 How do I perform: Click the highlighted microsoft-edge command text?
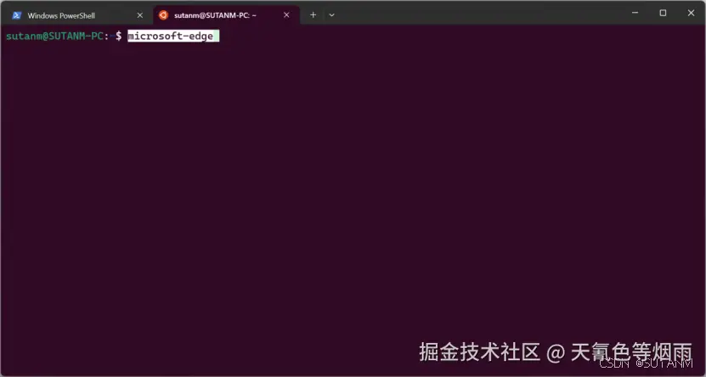click(x=171, y=36)
